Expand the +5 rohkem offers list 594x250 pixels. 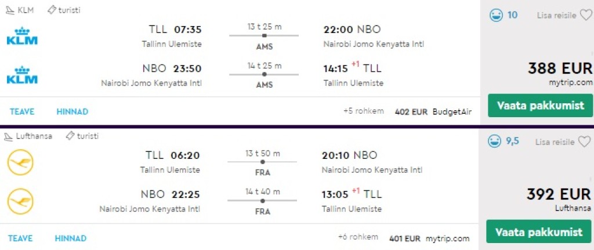363,111
